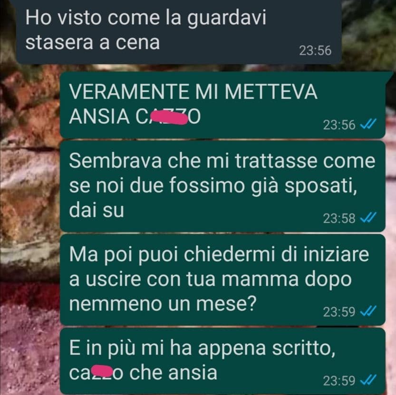Viewport: 396px width, 395px height.
Task: Click blue read ticks on the 23:58 message
Action: pyautogui.click(x=368, y=217)
